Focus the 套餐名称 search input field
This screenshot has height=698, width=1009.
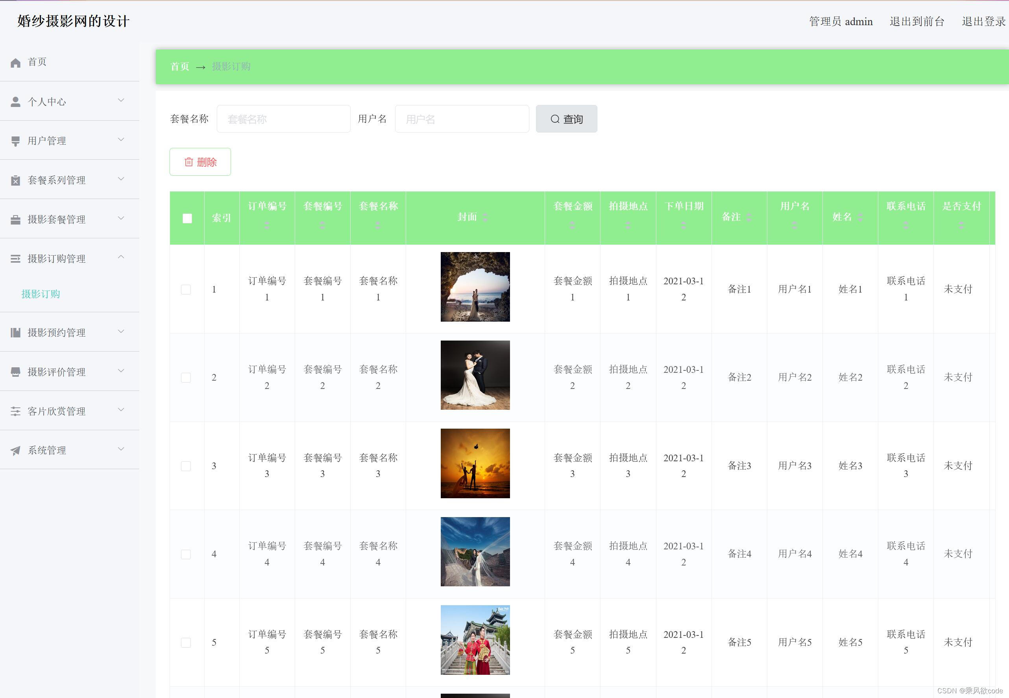pos(283,119)
